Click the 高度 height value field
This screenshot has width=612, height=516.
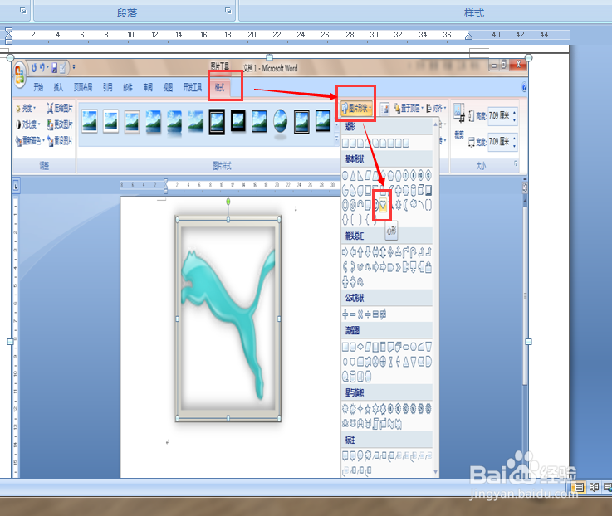pos(499,116)
